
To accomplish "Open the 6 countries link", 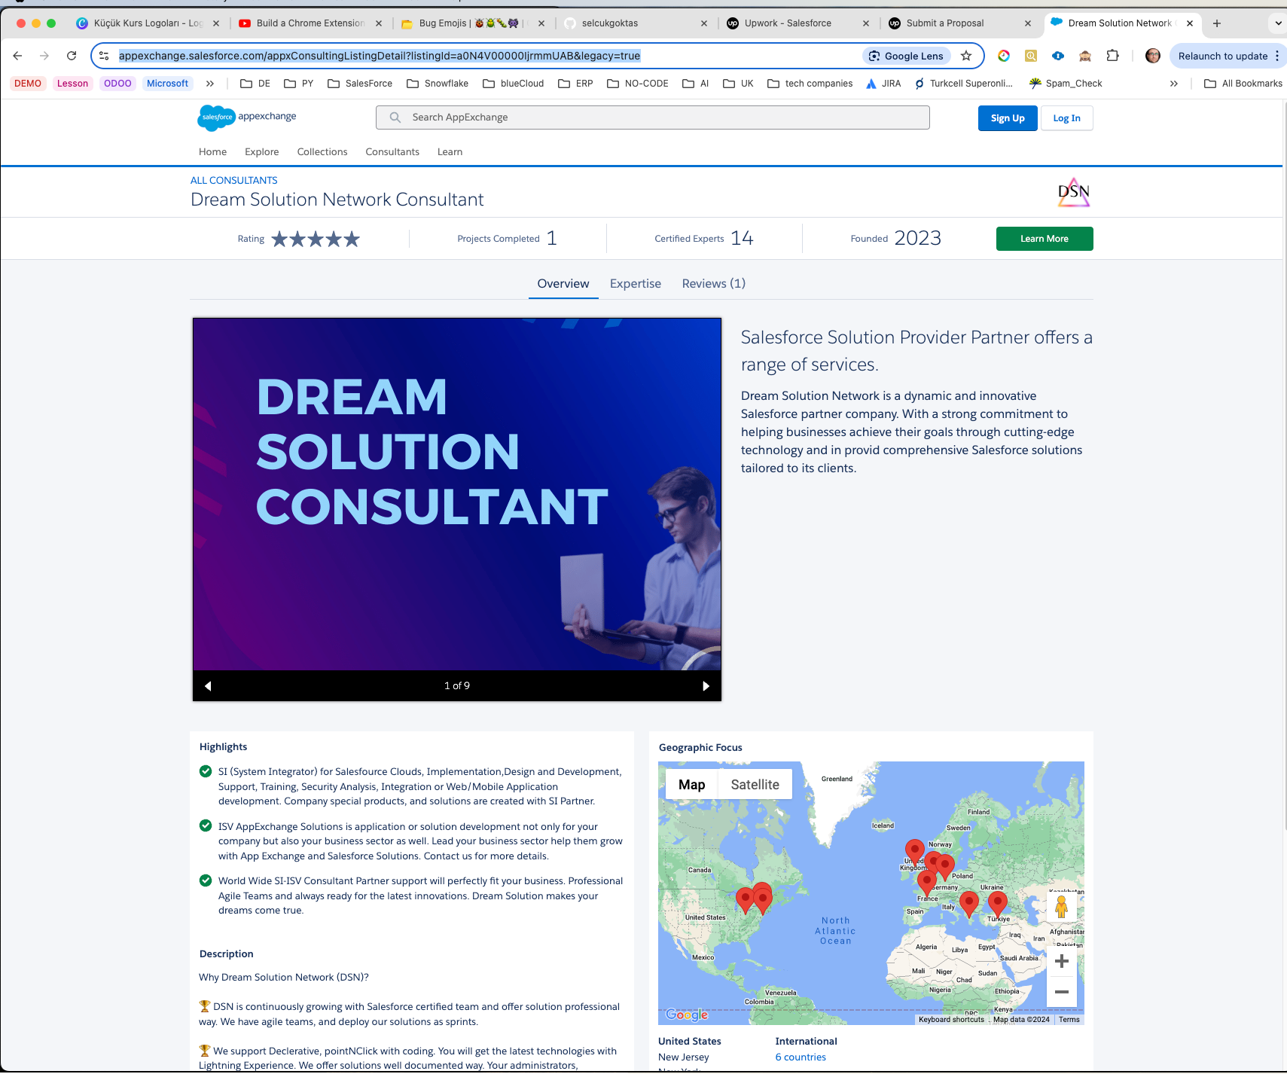I will [x=801, y=1057].
